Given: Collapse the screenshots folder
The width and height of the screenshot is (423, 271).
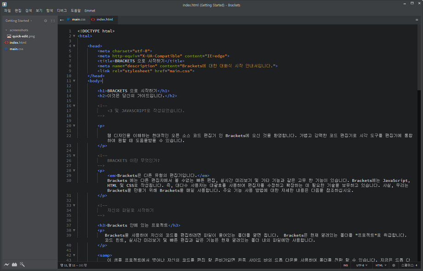Looking at the screenshot, I should coord(6,30).
